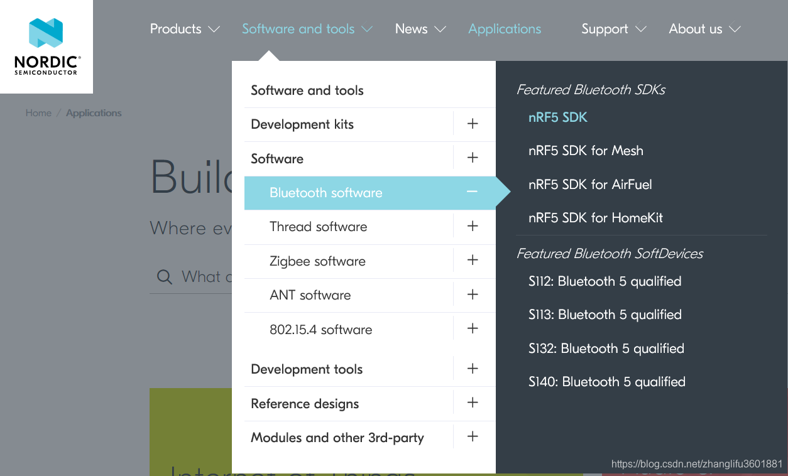
Task: Select 802.15.4 software menu item
Action: (x=321, y=330)
